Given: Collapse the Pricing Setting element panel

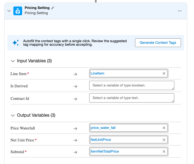Looking at the screenshot, I should pos(9,11).
